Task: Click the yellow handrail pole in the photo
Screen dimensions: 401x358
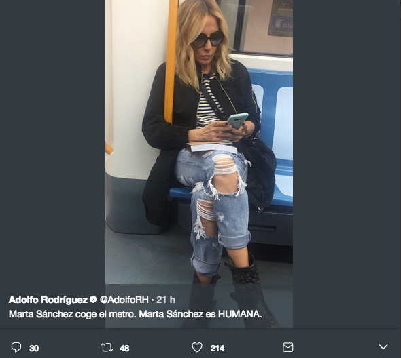Action: [x=171, y=61]
